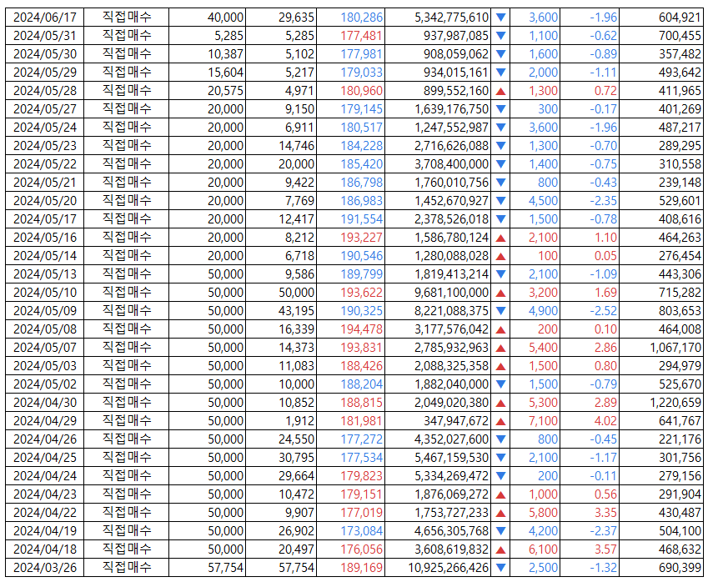Select change value 6,100
718x582 pixels.
click(543, 549)
